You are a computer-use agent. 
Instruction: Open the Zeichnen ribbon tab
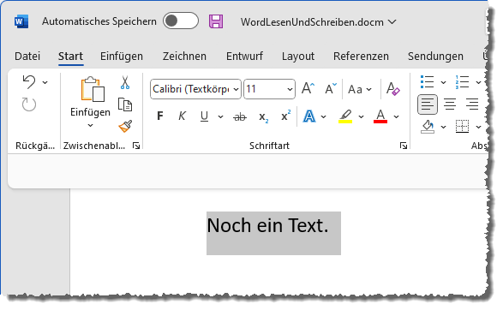pyautogui.click(x=184, y=57)
